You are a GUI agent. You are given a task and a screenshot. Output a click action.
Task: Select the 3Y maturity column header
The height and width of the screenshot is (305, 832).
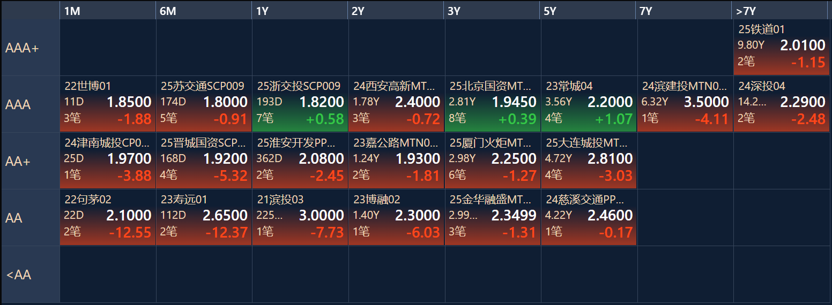coord(492,11)
